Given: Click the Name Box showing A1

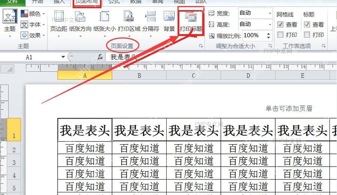Looking at the screenshot, I should (x=29, y=57).
